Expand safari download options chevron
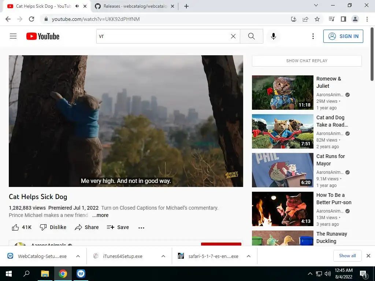The height and width of the screenshot is (281, 375). click(x=249, y=256)
